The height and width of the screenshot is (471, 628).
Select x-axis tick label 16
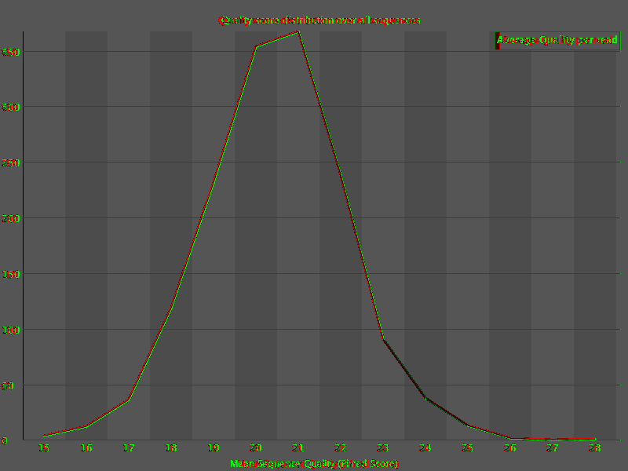(86, 447)
